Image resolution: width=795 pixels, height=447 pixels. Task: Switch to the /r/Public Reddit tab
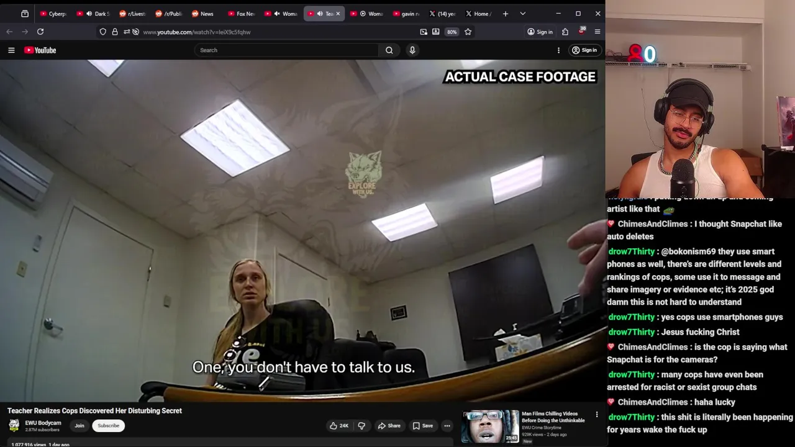pyautogui.click(x=168, y=14)
